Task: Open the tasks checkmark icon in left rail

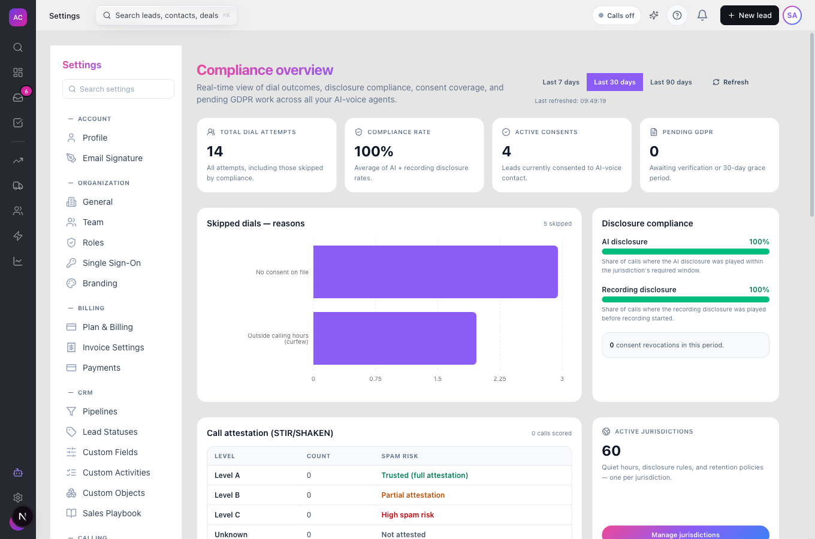Action: [x=18, y=123]
